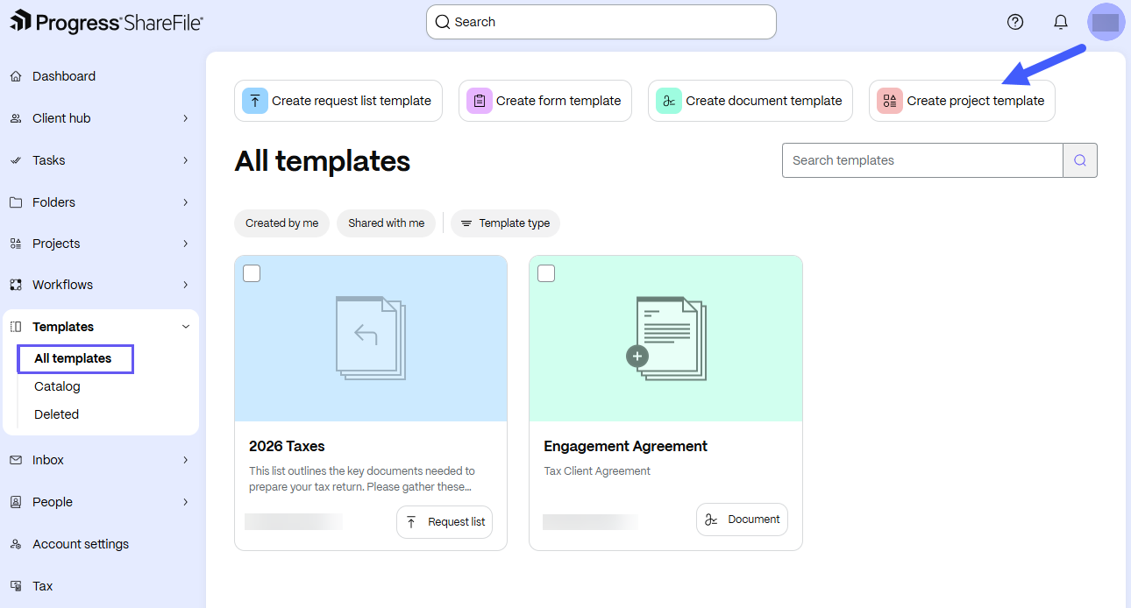This screenshot has width=1131, height=608.
Task: Click Create project template button
Action: 962,101
